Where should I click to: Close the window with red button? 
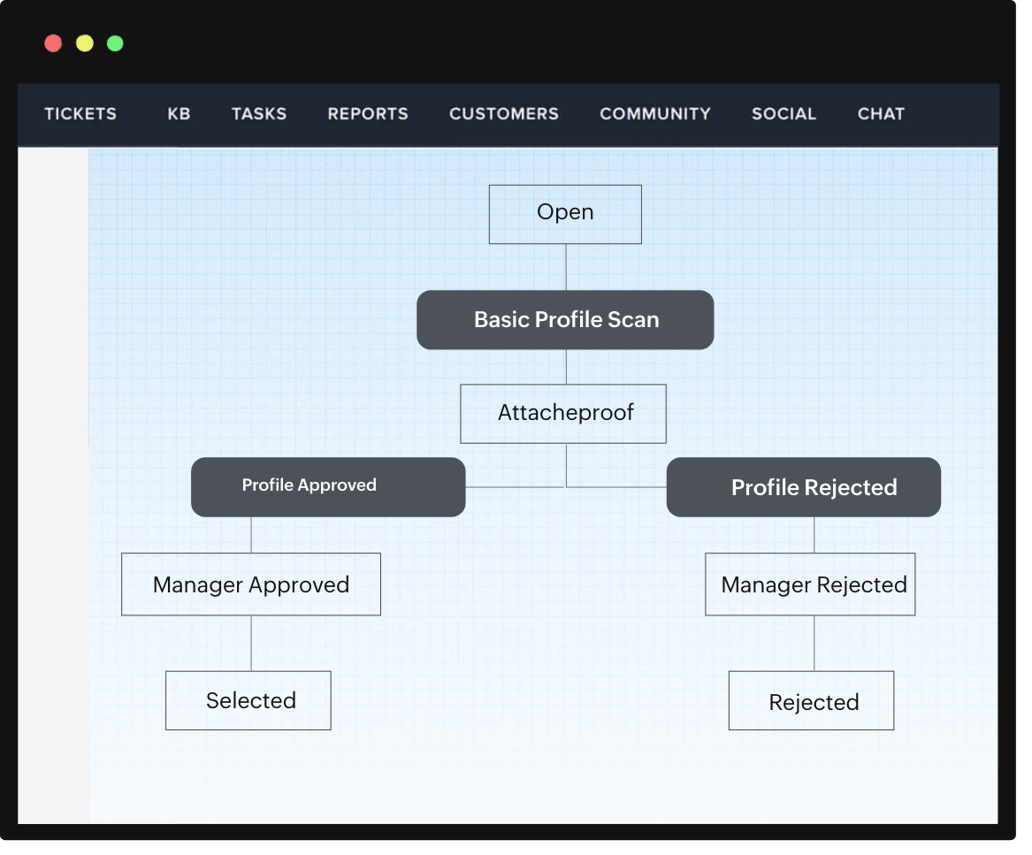53,43
